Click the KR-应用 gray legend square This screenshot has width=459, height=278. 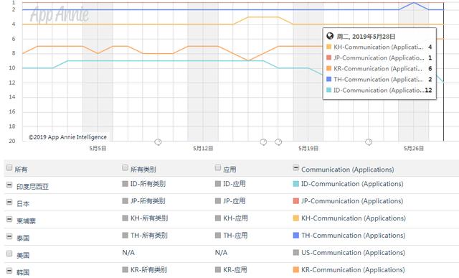coord(218,269)
